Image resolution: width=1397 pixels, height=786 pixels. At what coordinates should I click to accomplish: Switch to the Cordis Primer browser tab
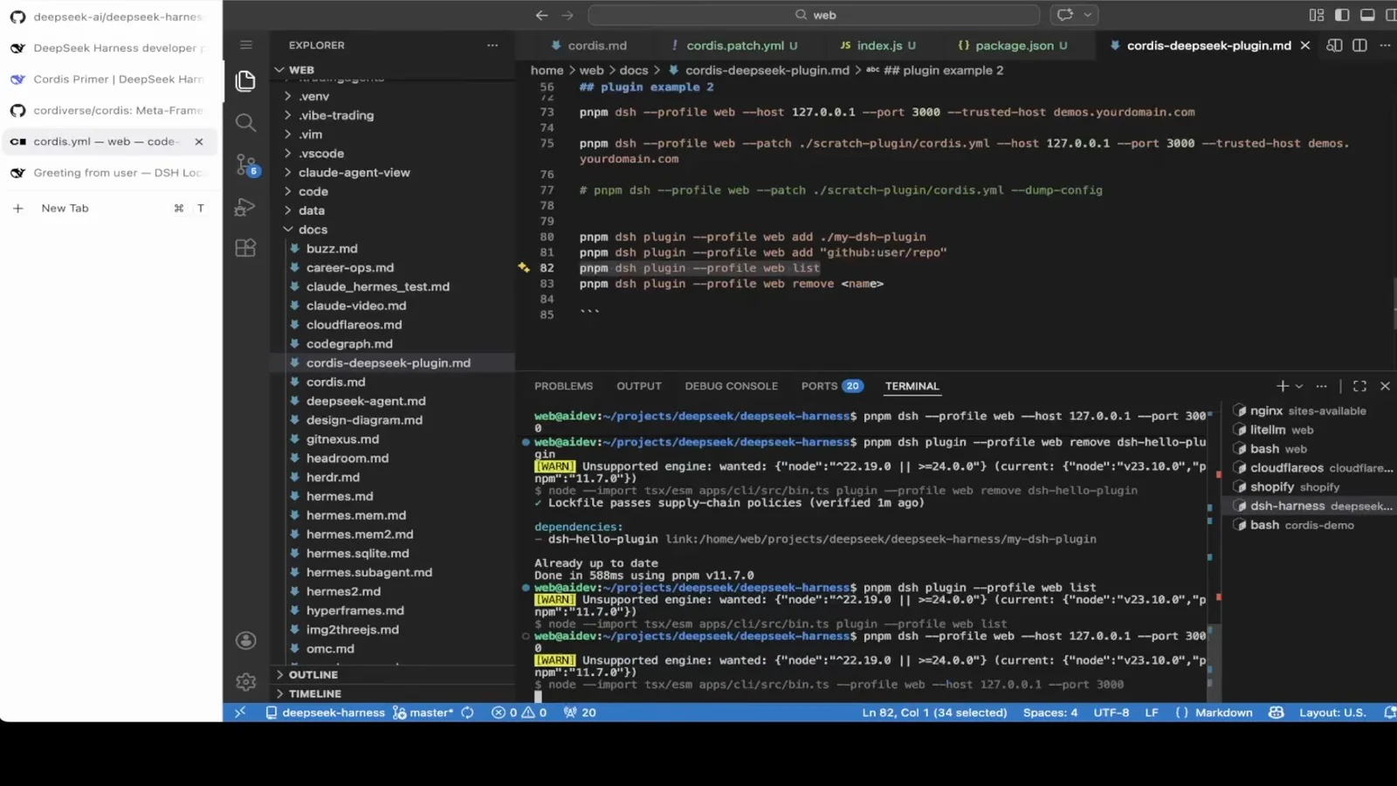click(111, 79)
